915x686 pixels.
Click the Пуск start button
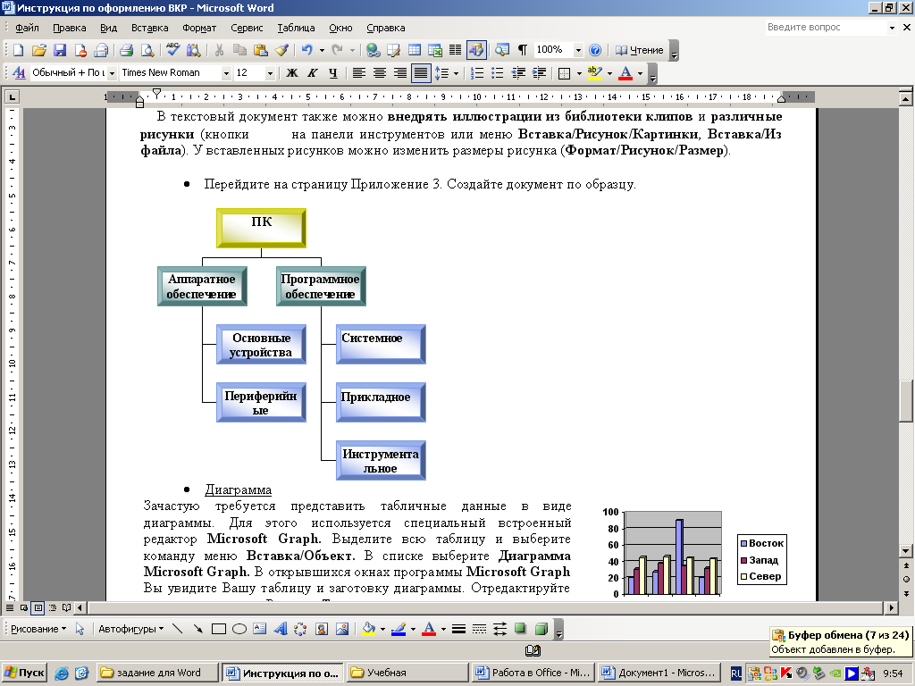point(24,673)
